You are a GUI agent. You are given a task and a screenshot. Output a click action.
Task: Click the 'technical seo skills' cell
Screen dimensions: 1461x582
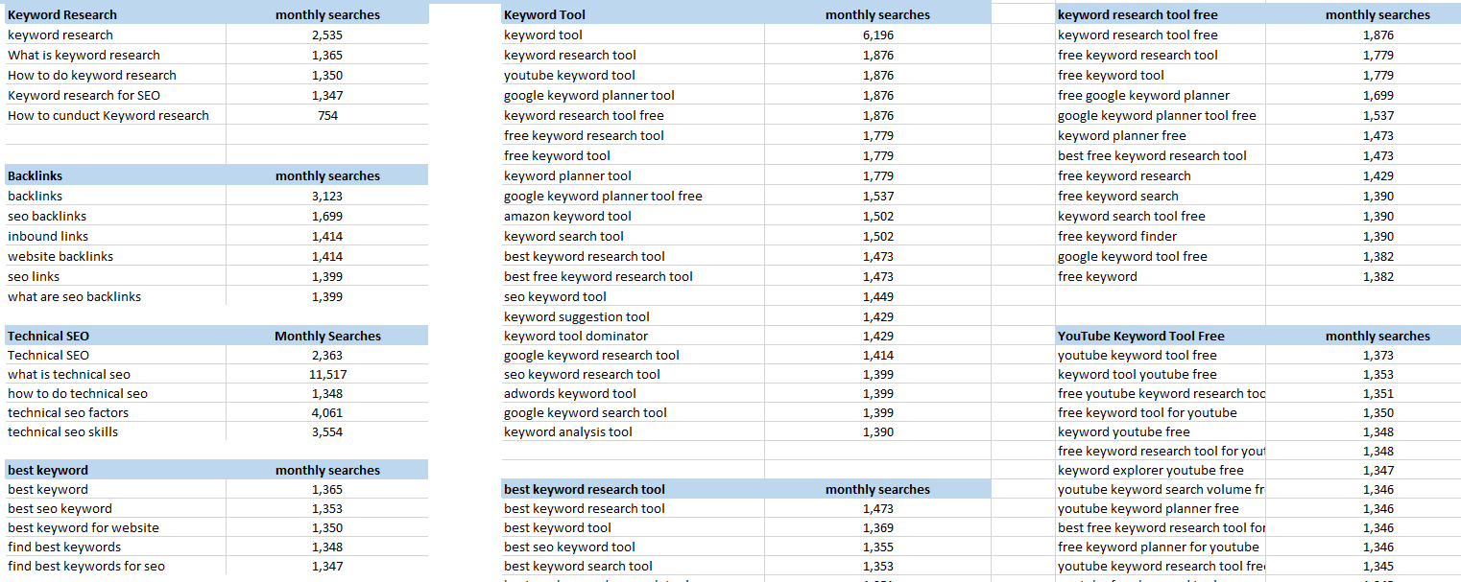coord(63,431)
